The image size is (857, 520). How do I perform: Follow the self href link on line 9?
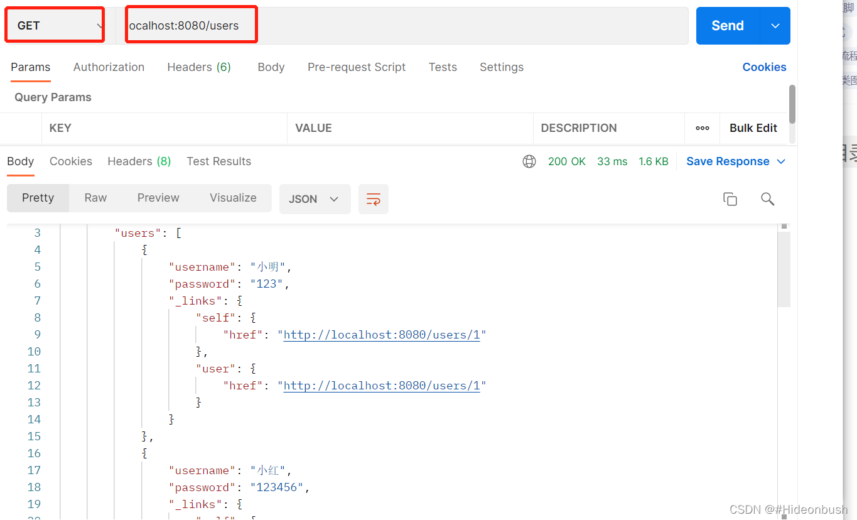pyautogui.click(x=382, y=335)
